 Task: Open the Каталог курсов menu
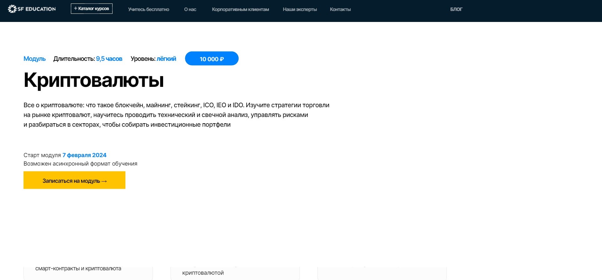(92, 9)
